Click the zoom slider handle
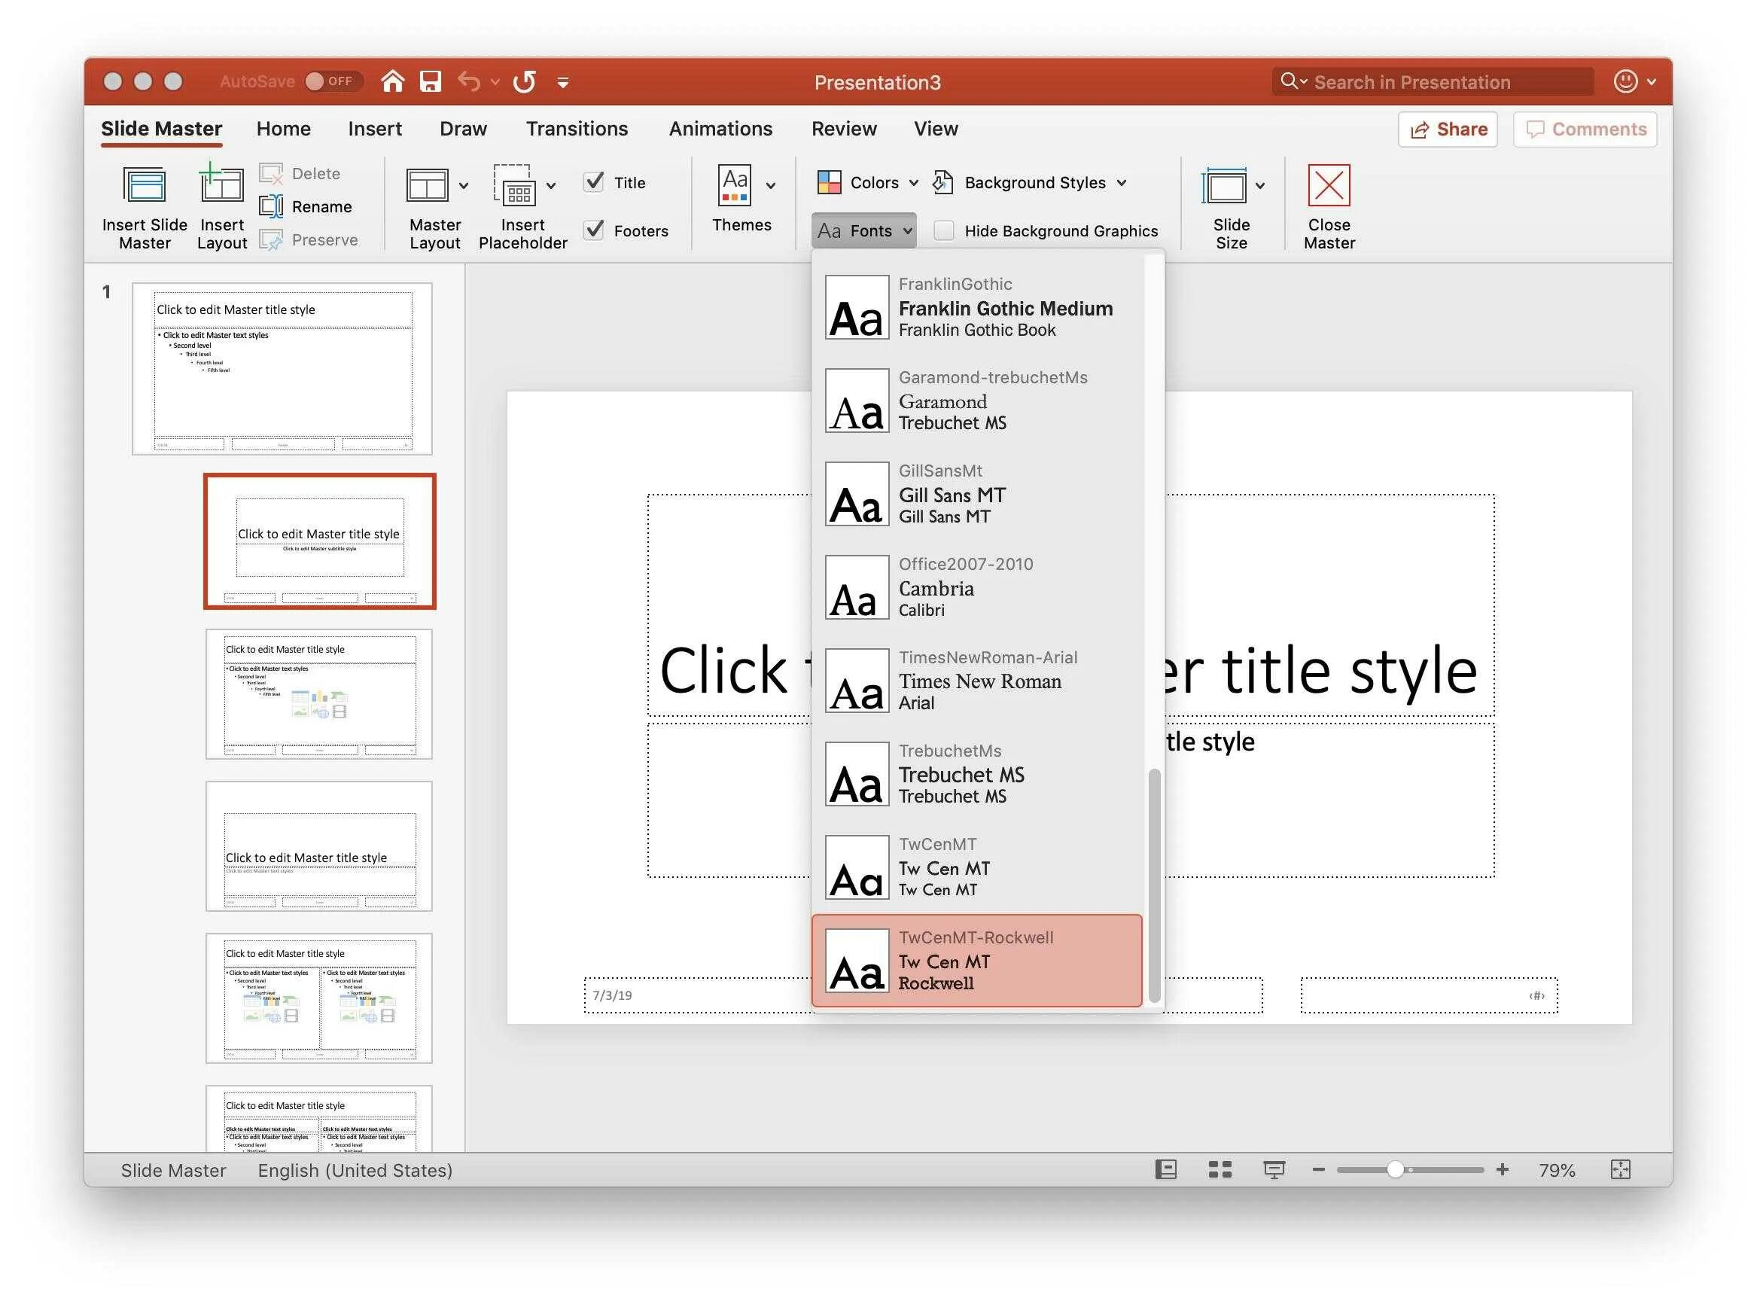 pyautogui.click(x=1395, y=1170)
